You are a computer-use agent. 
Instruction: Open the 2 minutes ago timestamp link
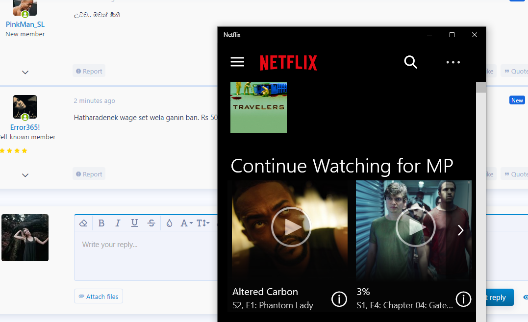[x=94, y=100]
